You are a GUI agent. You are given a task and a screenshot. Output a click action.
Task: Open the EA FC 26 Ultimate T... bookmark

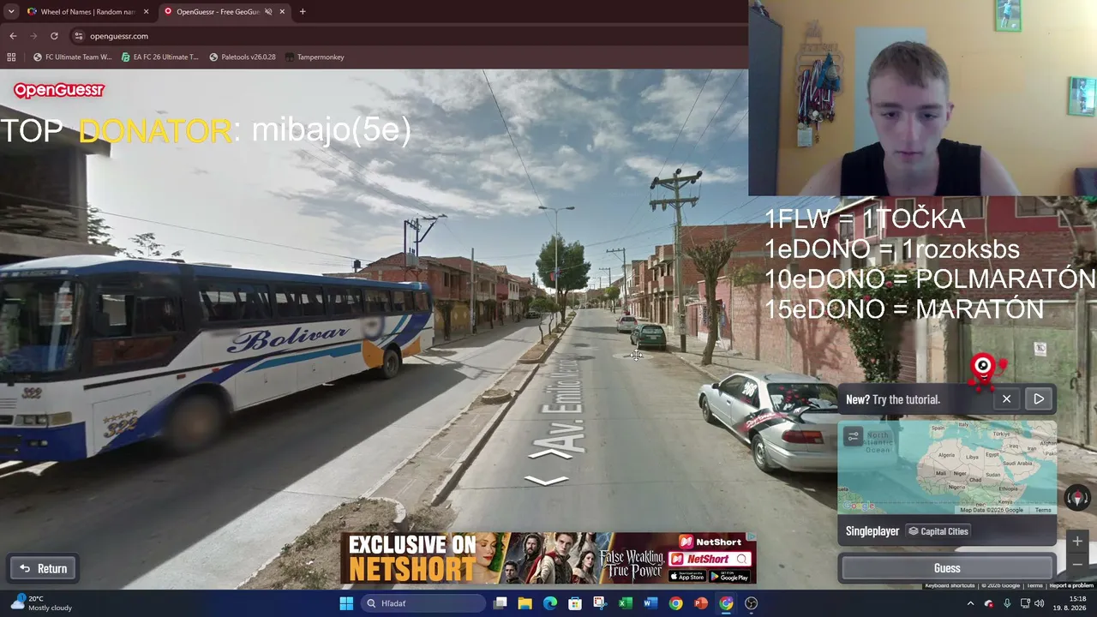coord(160,57)
